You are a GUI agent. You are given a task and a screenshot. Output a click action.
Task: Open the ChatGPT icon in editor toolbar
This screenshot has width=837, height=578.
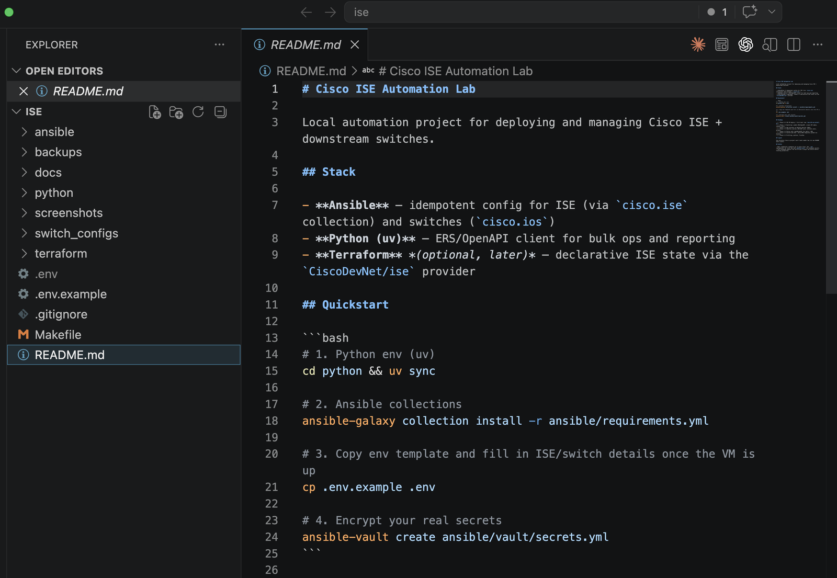[x=745, y=44]
